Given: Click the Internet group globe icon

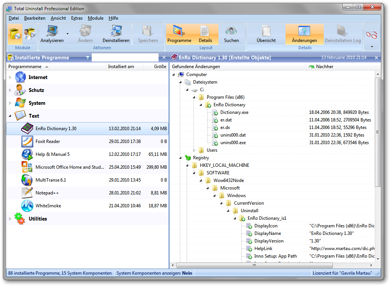Looking at the screenshot, I should click(x=20, y=77).
